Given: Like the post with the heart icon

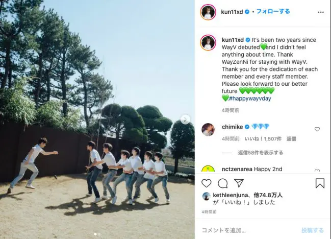Looking at the screenshot, I should pos(206,183).
